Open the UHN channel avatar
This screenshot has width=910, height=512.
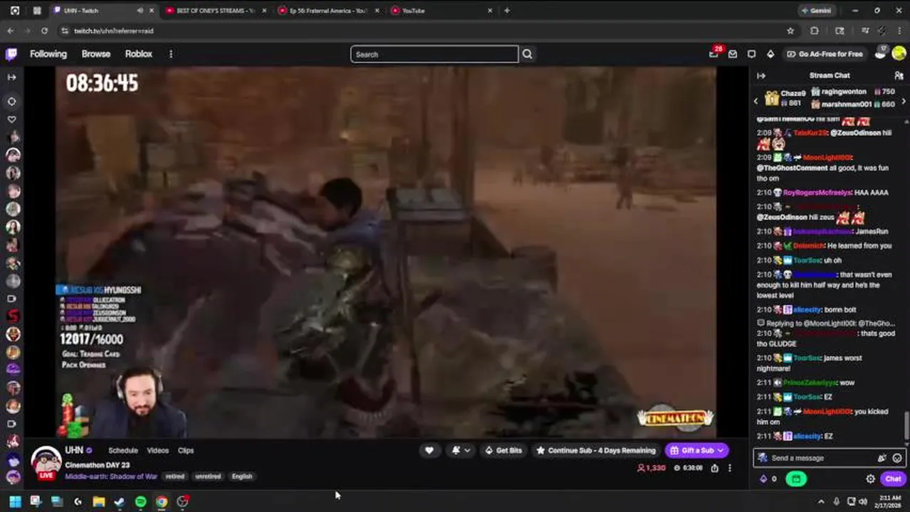[46, 462]
